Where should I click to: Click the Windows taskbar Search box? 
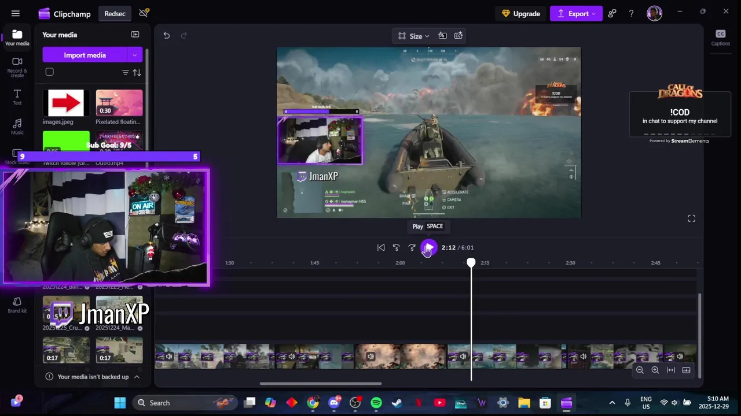[185, 403]
